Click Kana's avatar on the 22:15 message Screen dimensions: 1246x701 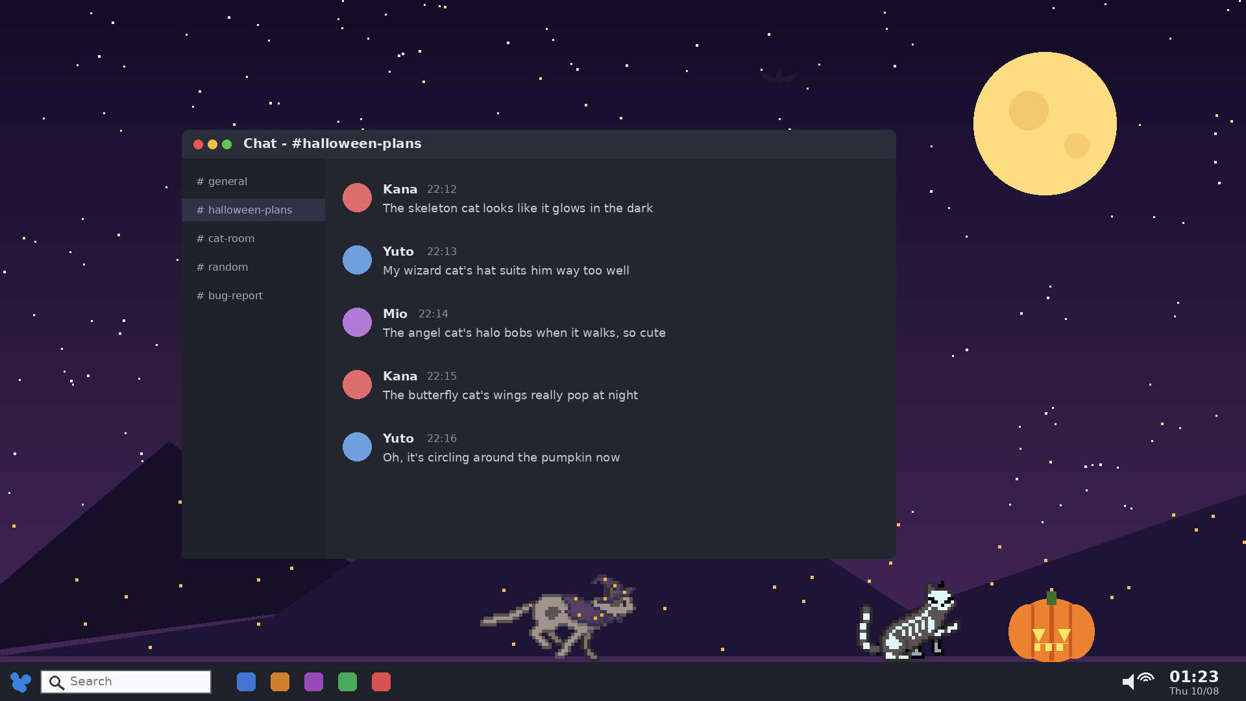(x=357, y=384)
